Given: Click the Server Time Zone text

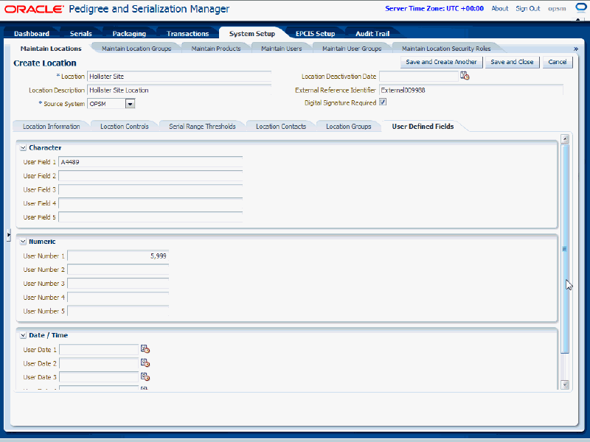Looking at the screenshot, I should [434, 8].
